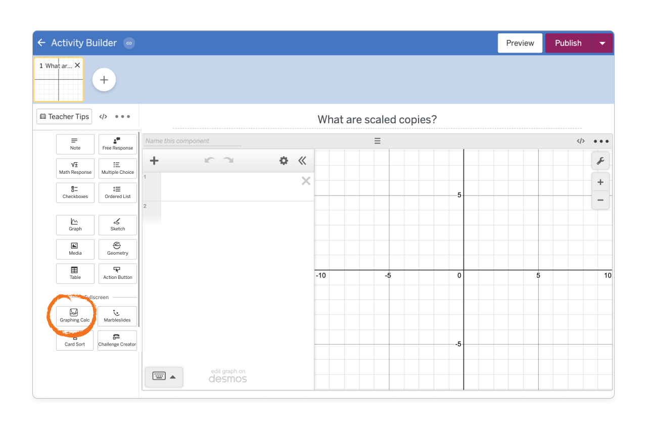
Task: Add a Geometry component
Action: pyautogui.click(x=117, y=249)
